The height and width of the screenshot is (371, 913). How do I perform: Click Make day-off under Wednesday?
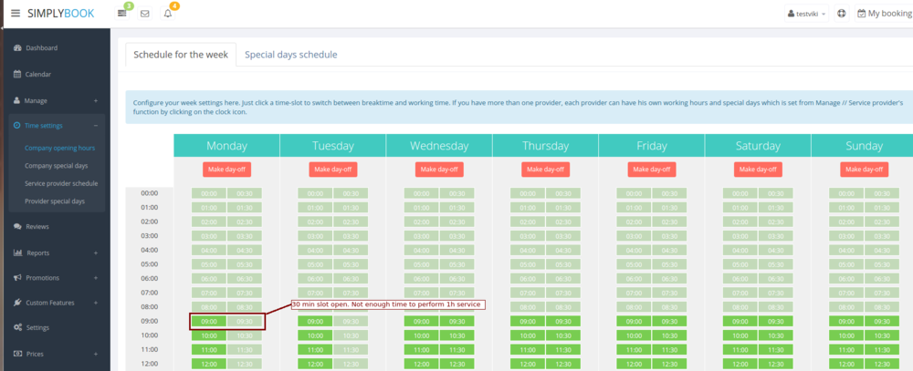point(438,170)
